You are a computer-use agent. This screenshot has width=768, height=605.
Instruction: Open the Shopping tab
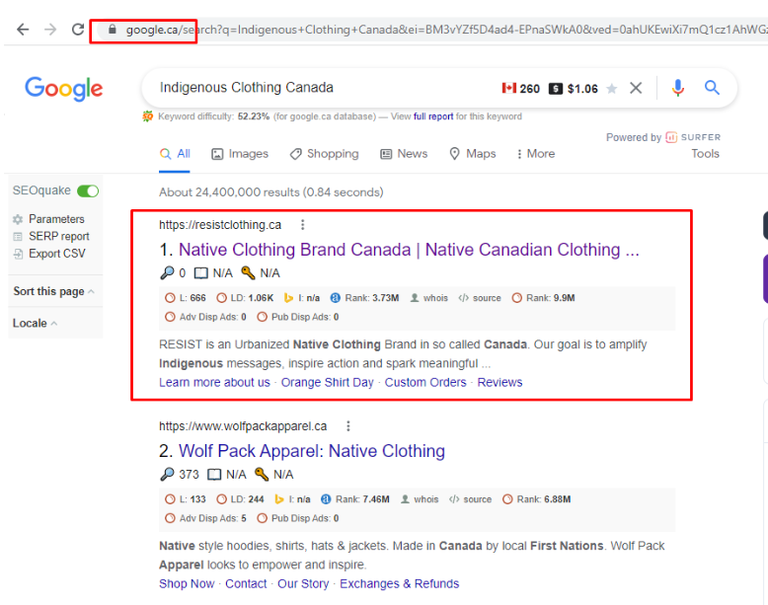point(324,154)
